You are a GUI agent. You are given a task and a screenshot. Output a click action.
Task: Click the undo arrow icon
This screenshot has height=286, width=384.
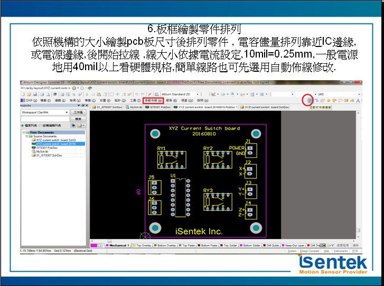click(137, 94)
